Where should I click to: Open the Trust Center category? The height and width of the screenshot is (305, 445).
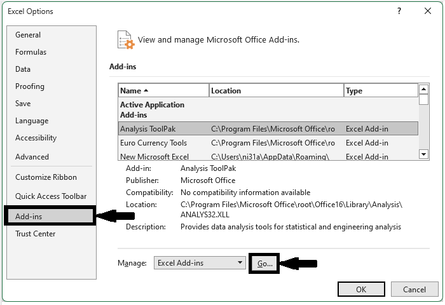pyautogui.click(x=36, y=234)
